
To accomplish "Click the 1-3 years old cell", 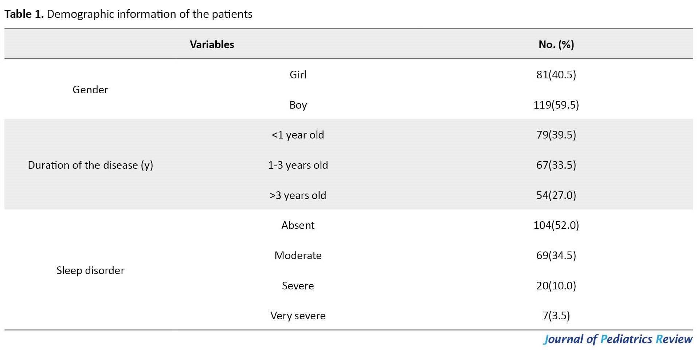I will [298, 165].
